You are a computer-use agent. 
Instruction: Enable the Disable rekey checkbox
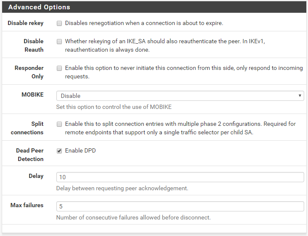(x=59, y=23)
